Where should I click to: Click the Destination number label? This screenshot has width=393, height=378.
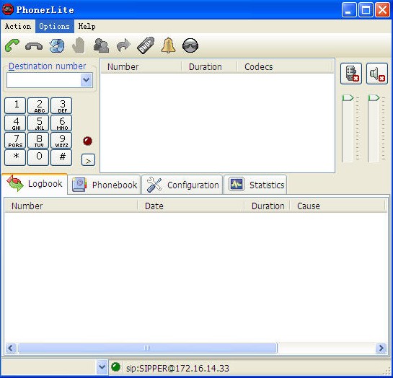(47, 66)
